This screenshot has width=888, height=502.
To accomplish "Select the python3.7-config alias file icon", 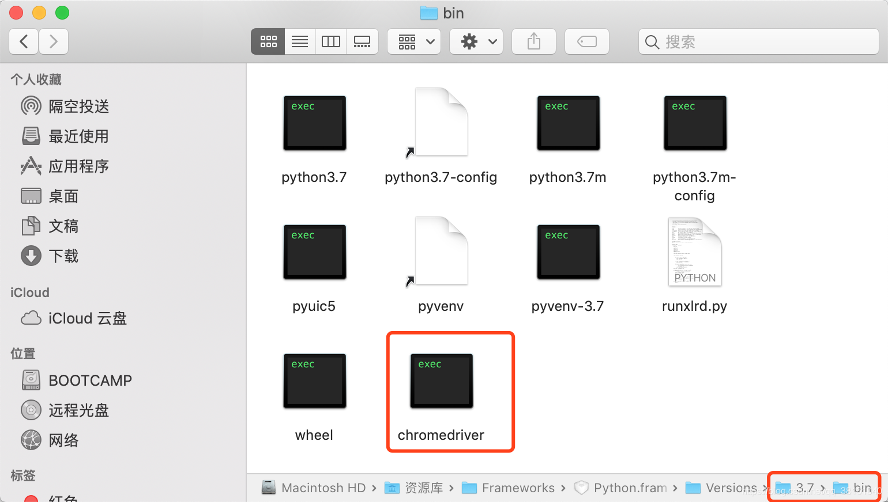I will click(442, 122).
